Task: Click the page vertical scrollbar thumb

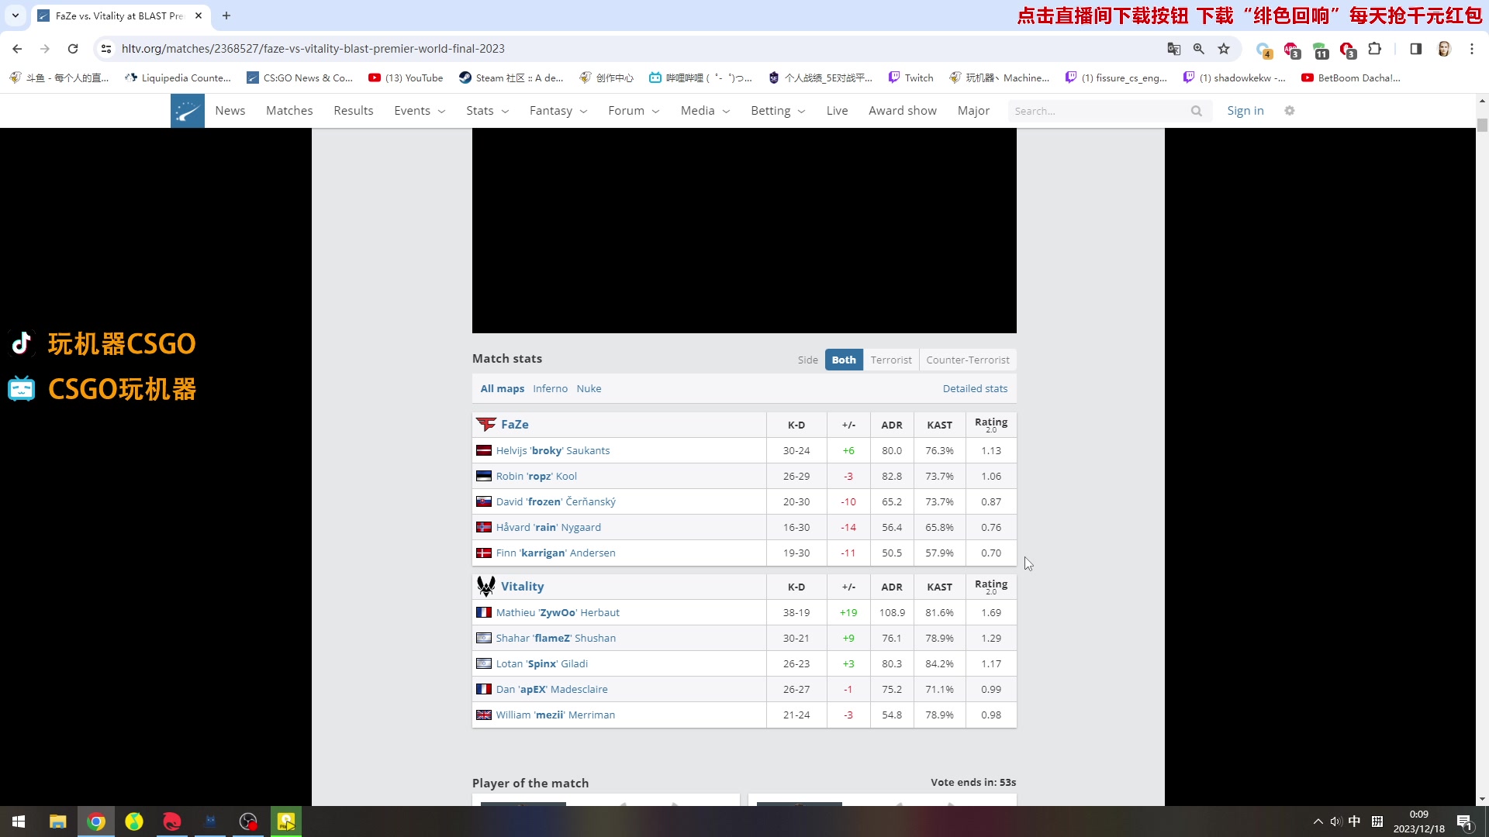Action: (x=1482, y=125)
